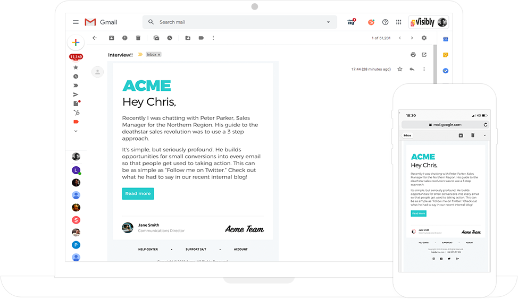Click the SUPPORT 24/7 footer link
The height and width of the screenshot is (299, 518).
pyautogui.click(x=196, y=250)
